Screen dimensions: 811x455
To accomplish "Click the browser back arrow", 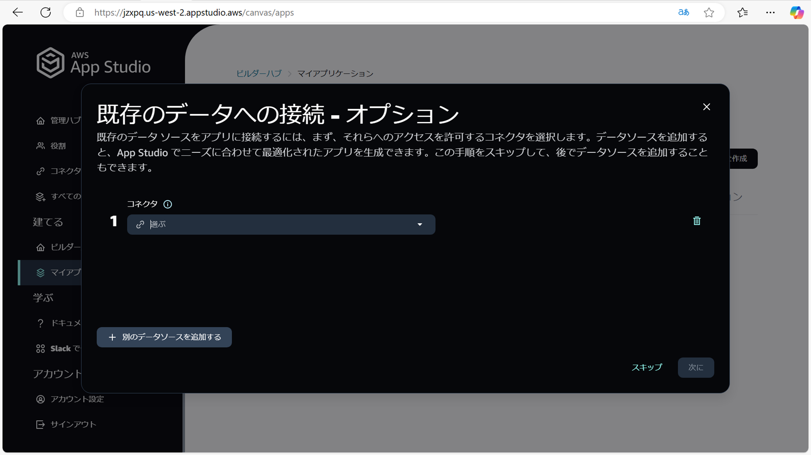I will [18, 13].
